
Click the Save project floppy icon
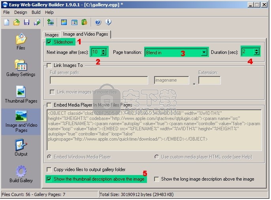[26, 22]
